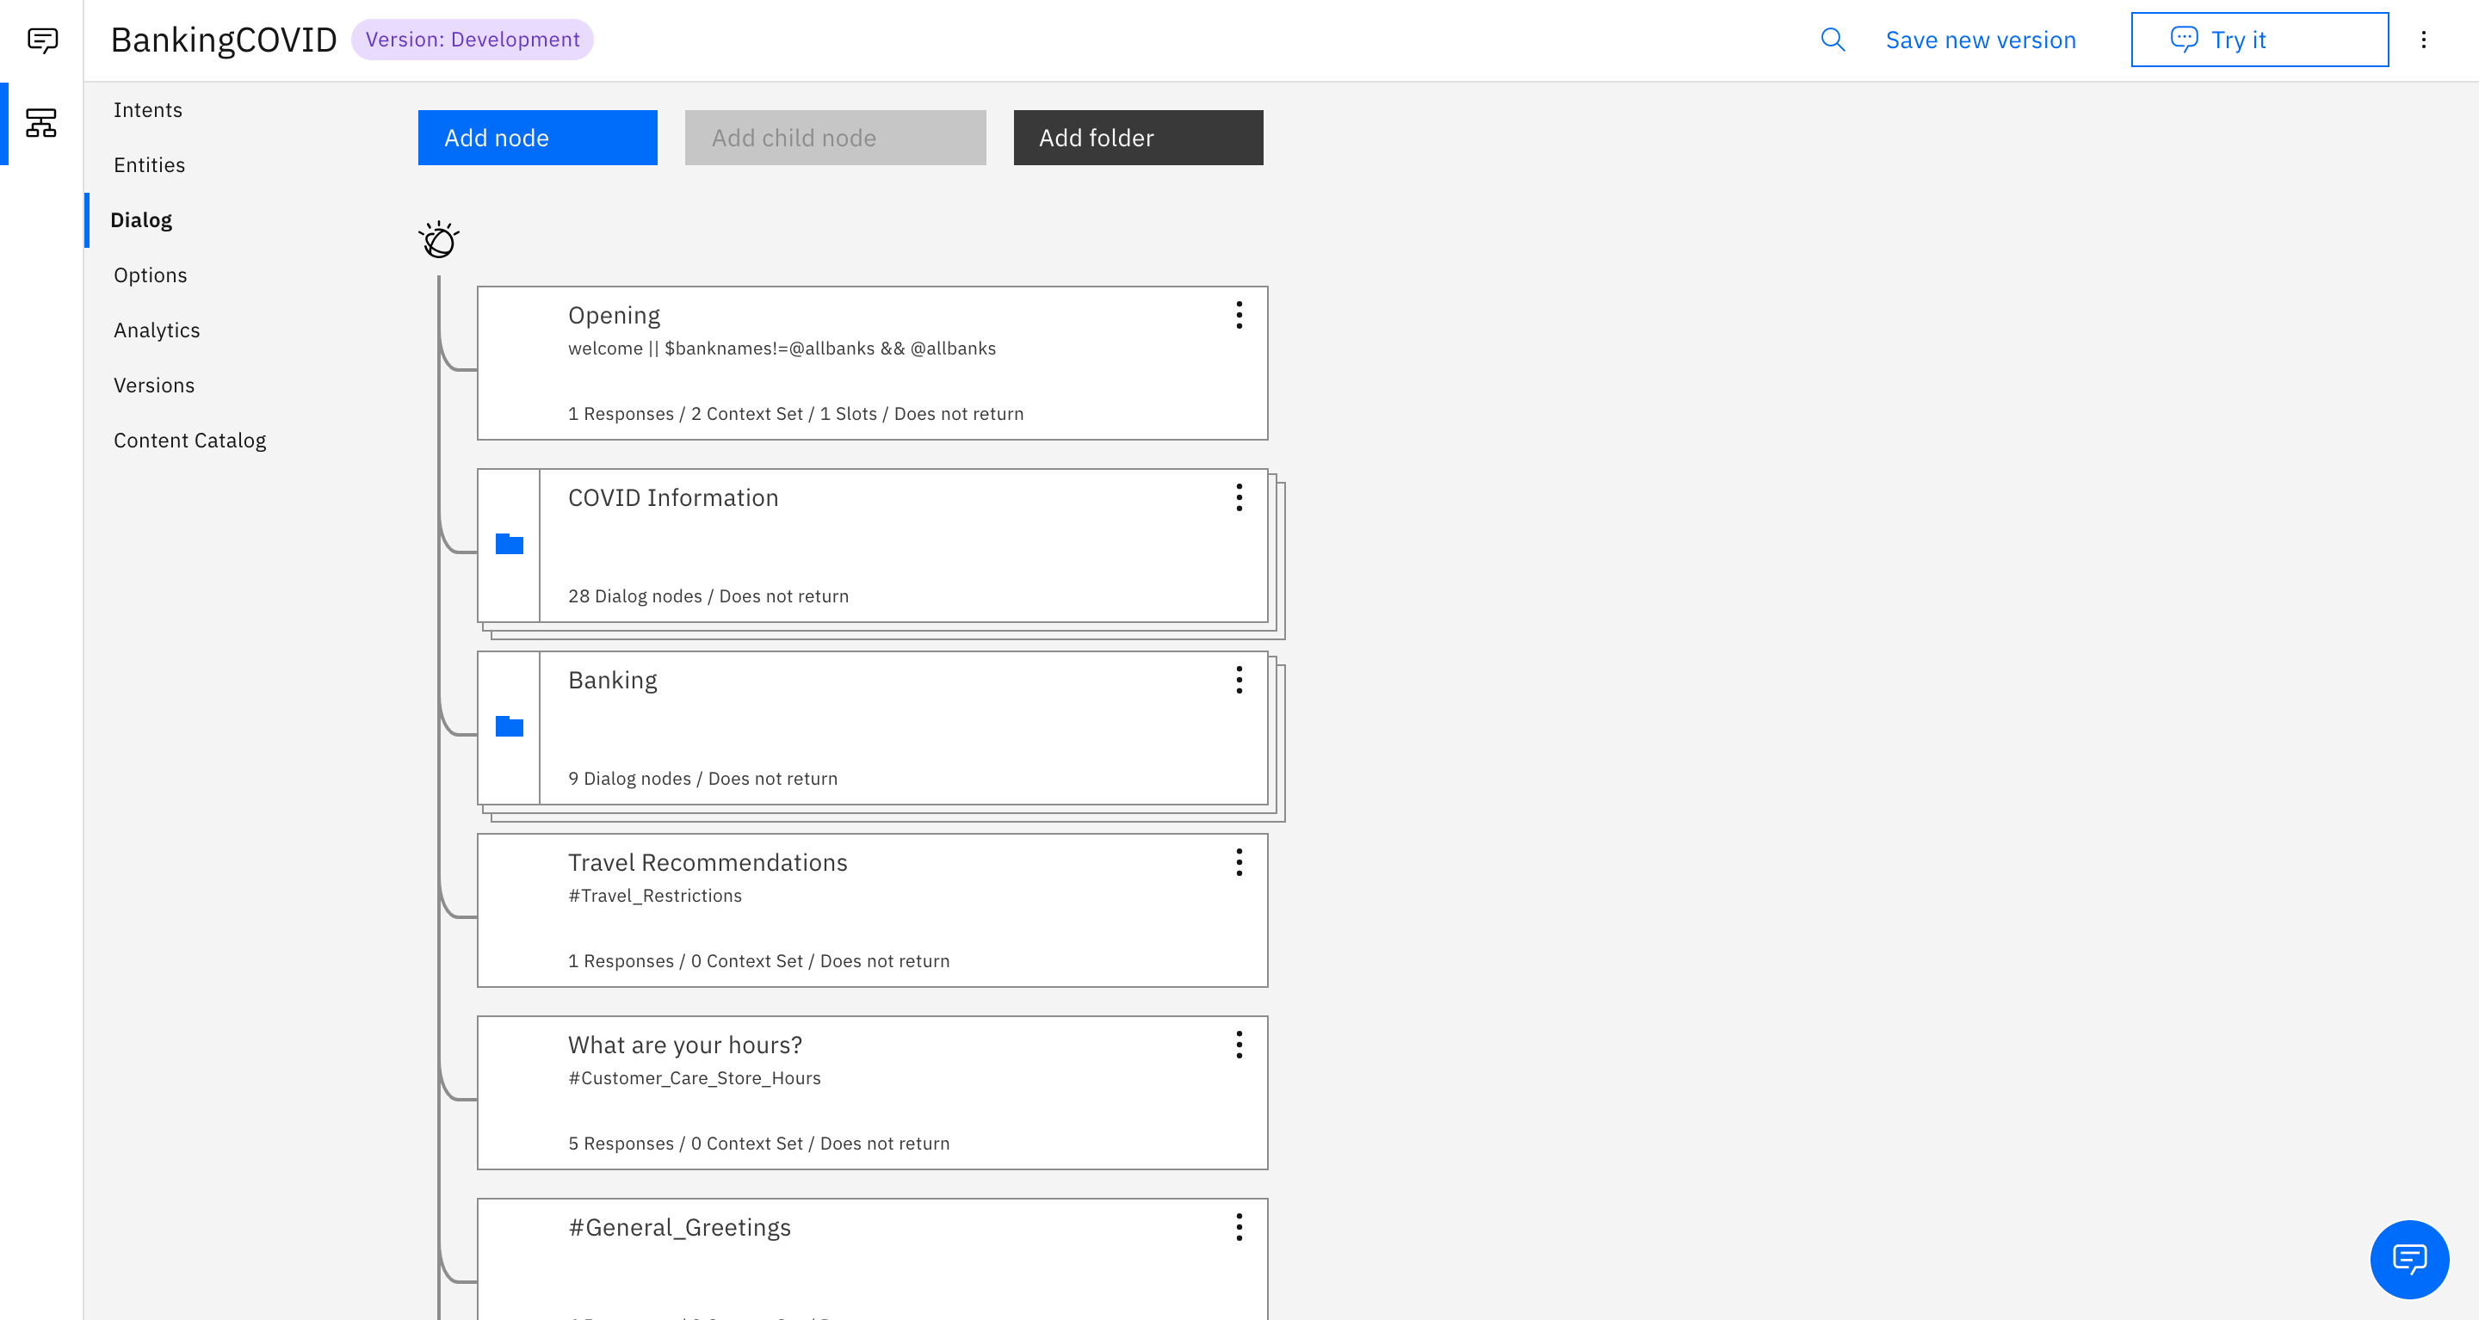Click Save new version

(x=1981, y=40)
